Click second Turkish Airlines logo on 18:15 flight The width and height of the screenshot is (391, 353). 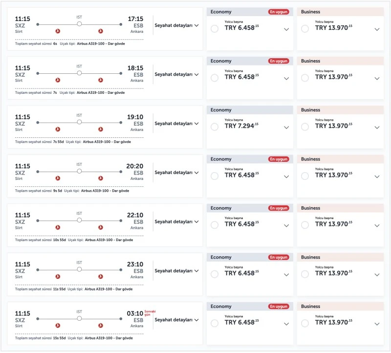(101, 80)
